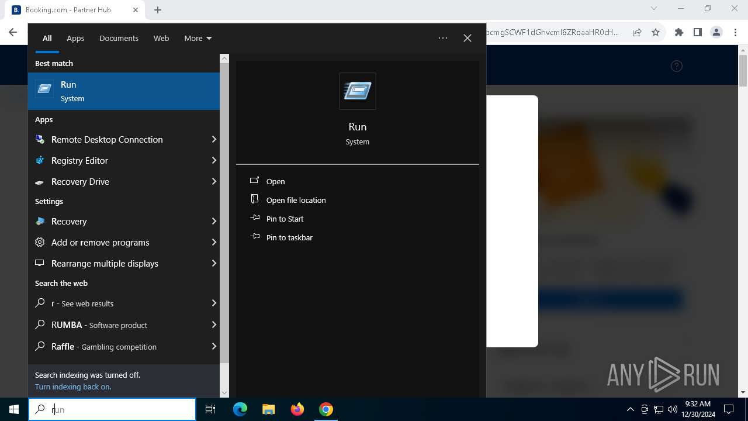The height and width of the screenshot is (421, 748).
Task: Click the clock showing 9:32 AM
Action: [698, 409]
